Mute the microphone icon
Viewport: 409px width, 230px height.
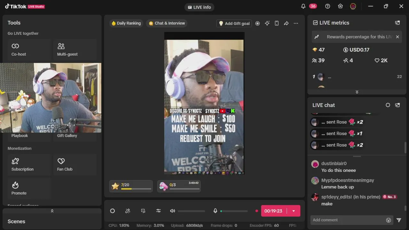click(x=215, y=211)
